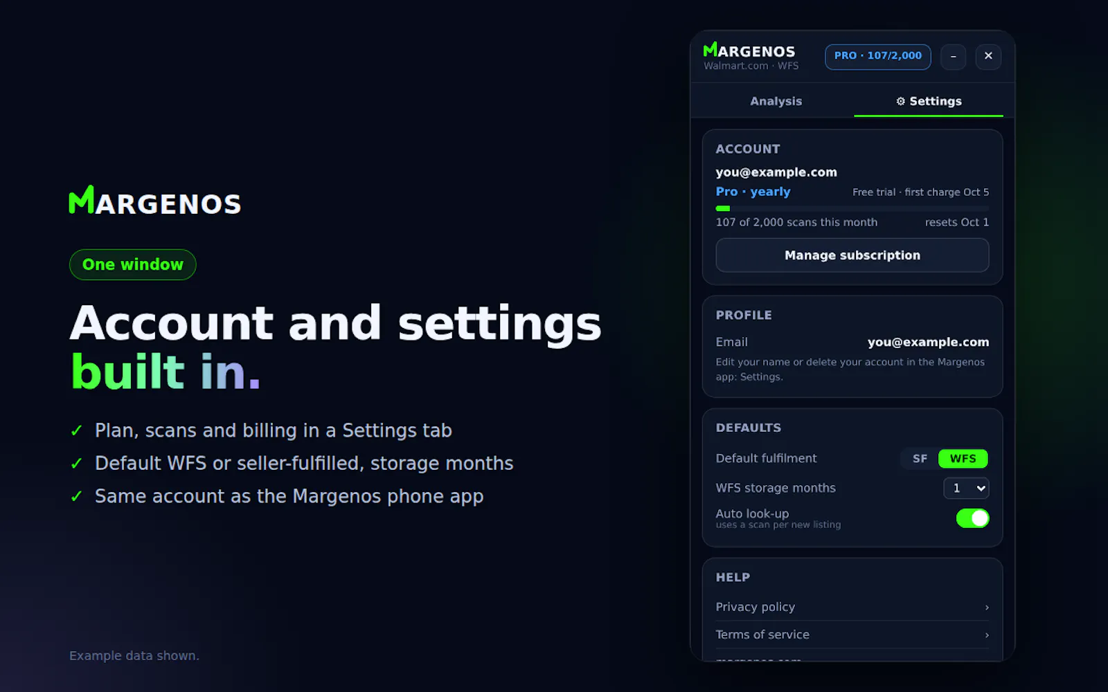
Task: Click 'uses a scan per new listing' note
Action: (778, 525)
